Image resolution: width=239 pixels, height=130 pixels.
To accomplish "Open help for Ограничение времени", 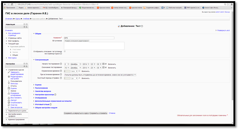I will (61, 71).
